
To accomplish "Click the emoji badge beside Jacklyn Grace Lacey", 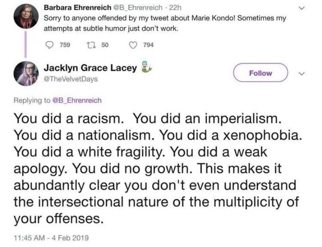I will [x=146, y=68].
